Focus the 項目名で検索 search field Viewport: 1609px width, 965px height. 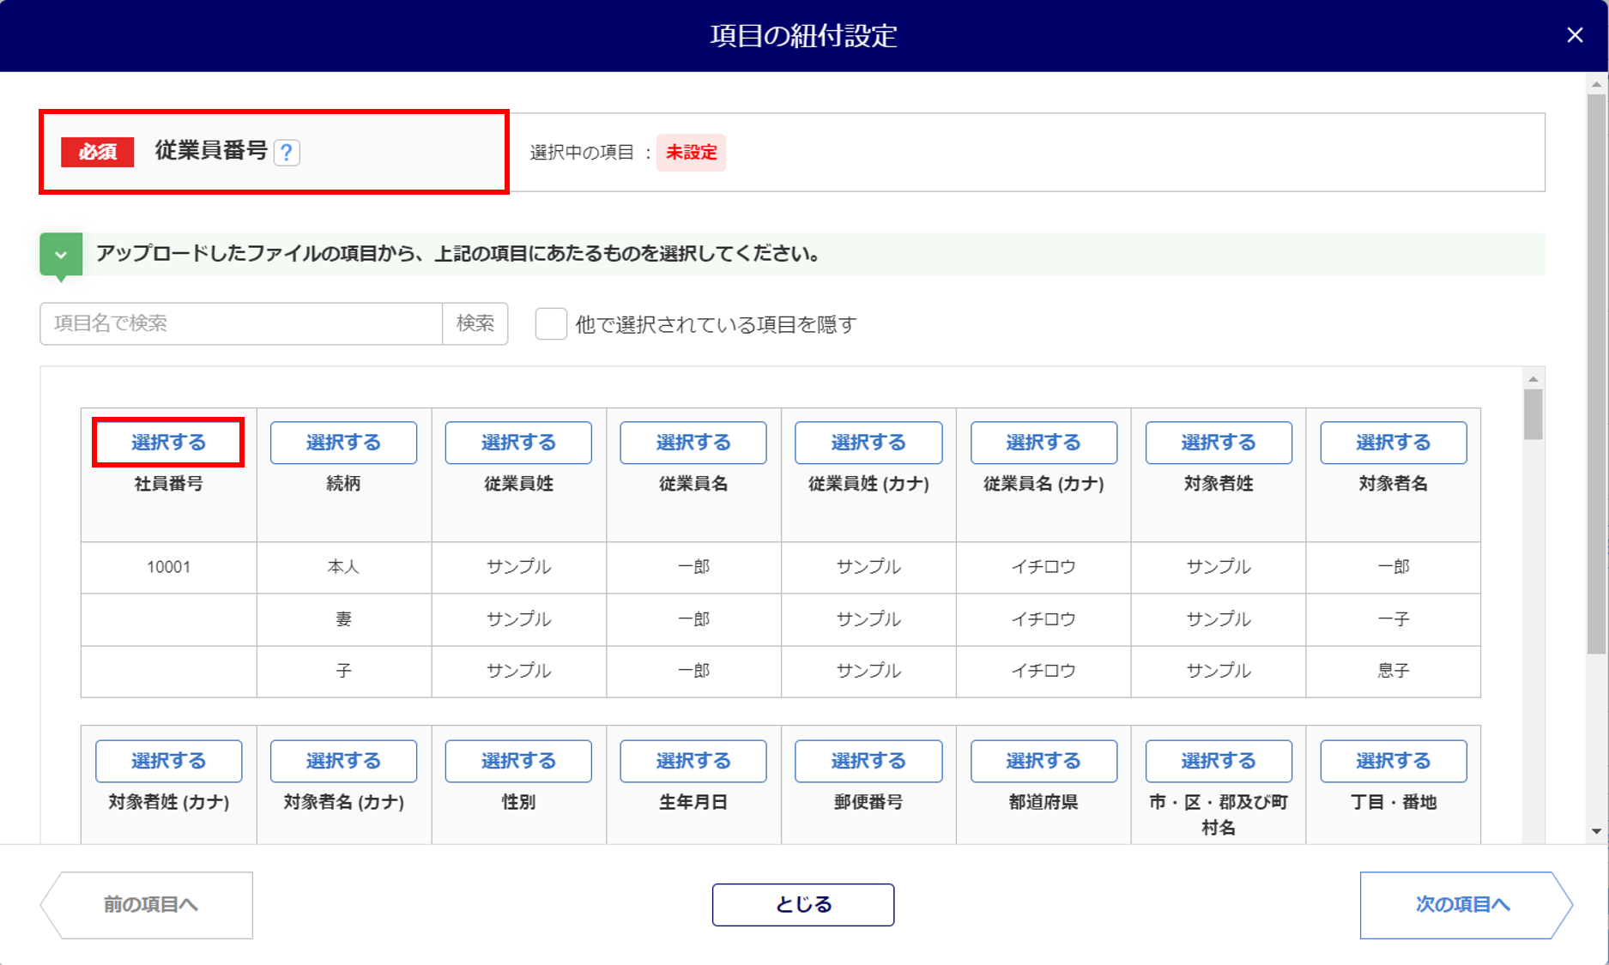point(241,323)
